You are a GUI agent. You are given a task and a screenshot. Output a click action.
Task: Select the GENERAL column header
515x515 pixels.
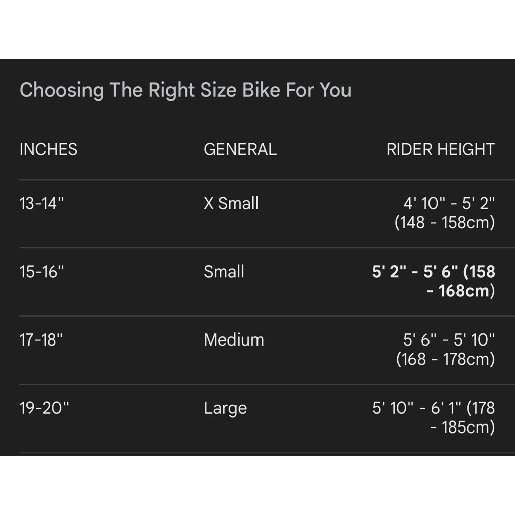coord(240,149)
